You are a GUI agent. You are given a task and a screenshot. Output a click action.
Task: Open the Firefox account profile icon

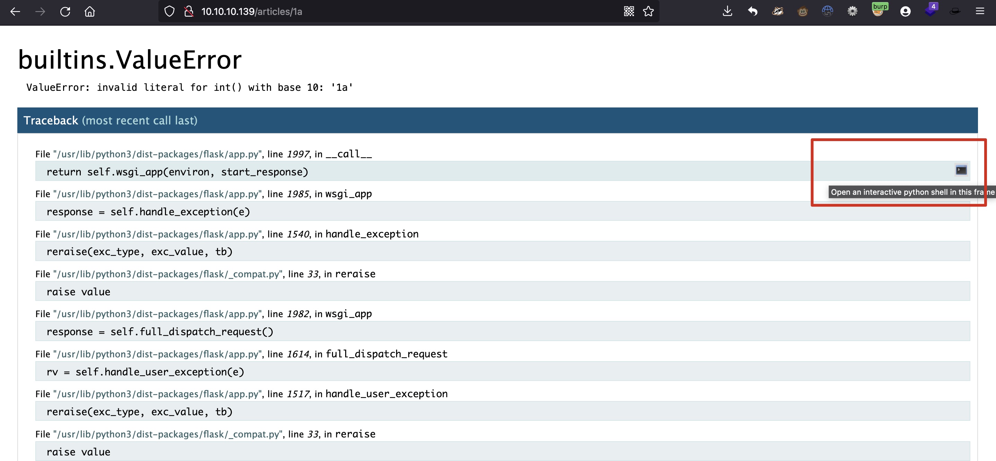coord(905,11)
